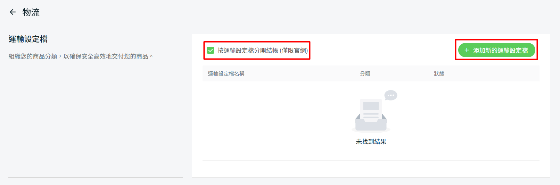This screenshot has height=185, width=560.
Task: Click the speech bubble with three dots
Action: tap(391, 95)
